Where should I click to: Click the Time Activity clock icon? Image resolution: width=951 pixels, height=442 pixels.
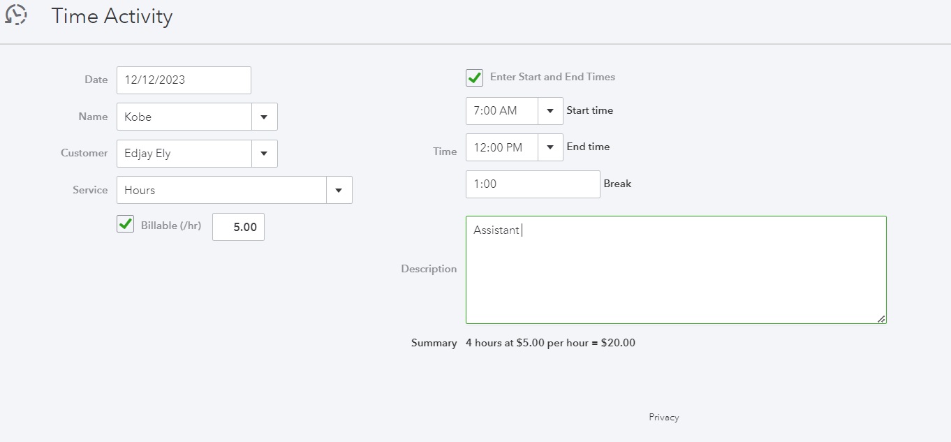coord(15,15)
